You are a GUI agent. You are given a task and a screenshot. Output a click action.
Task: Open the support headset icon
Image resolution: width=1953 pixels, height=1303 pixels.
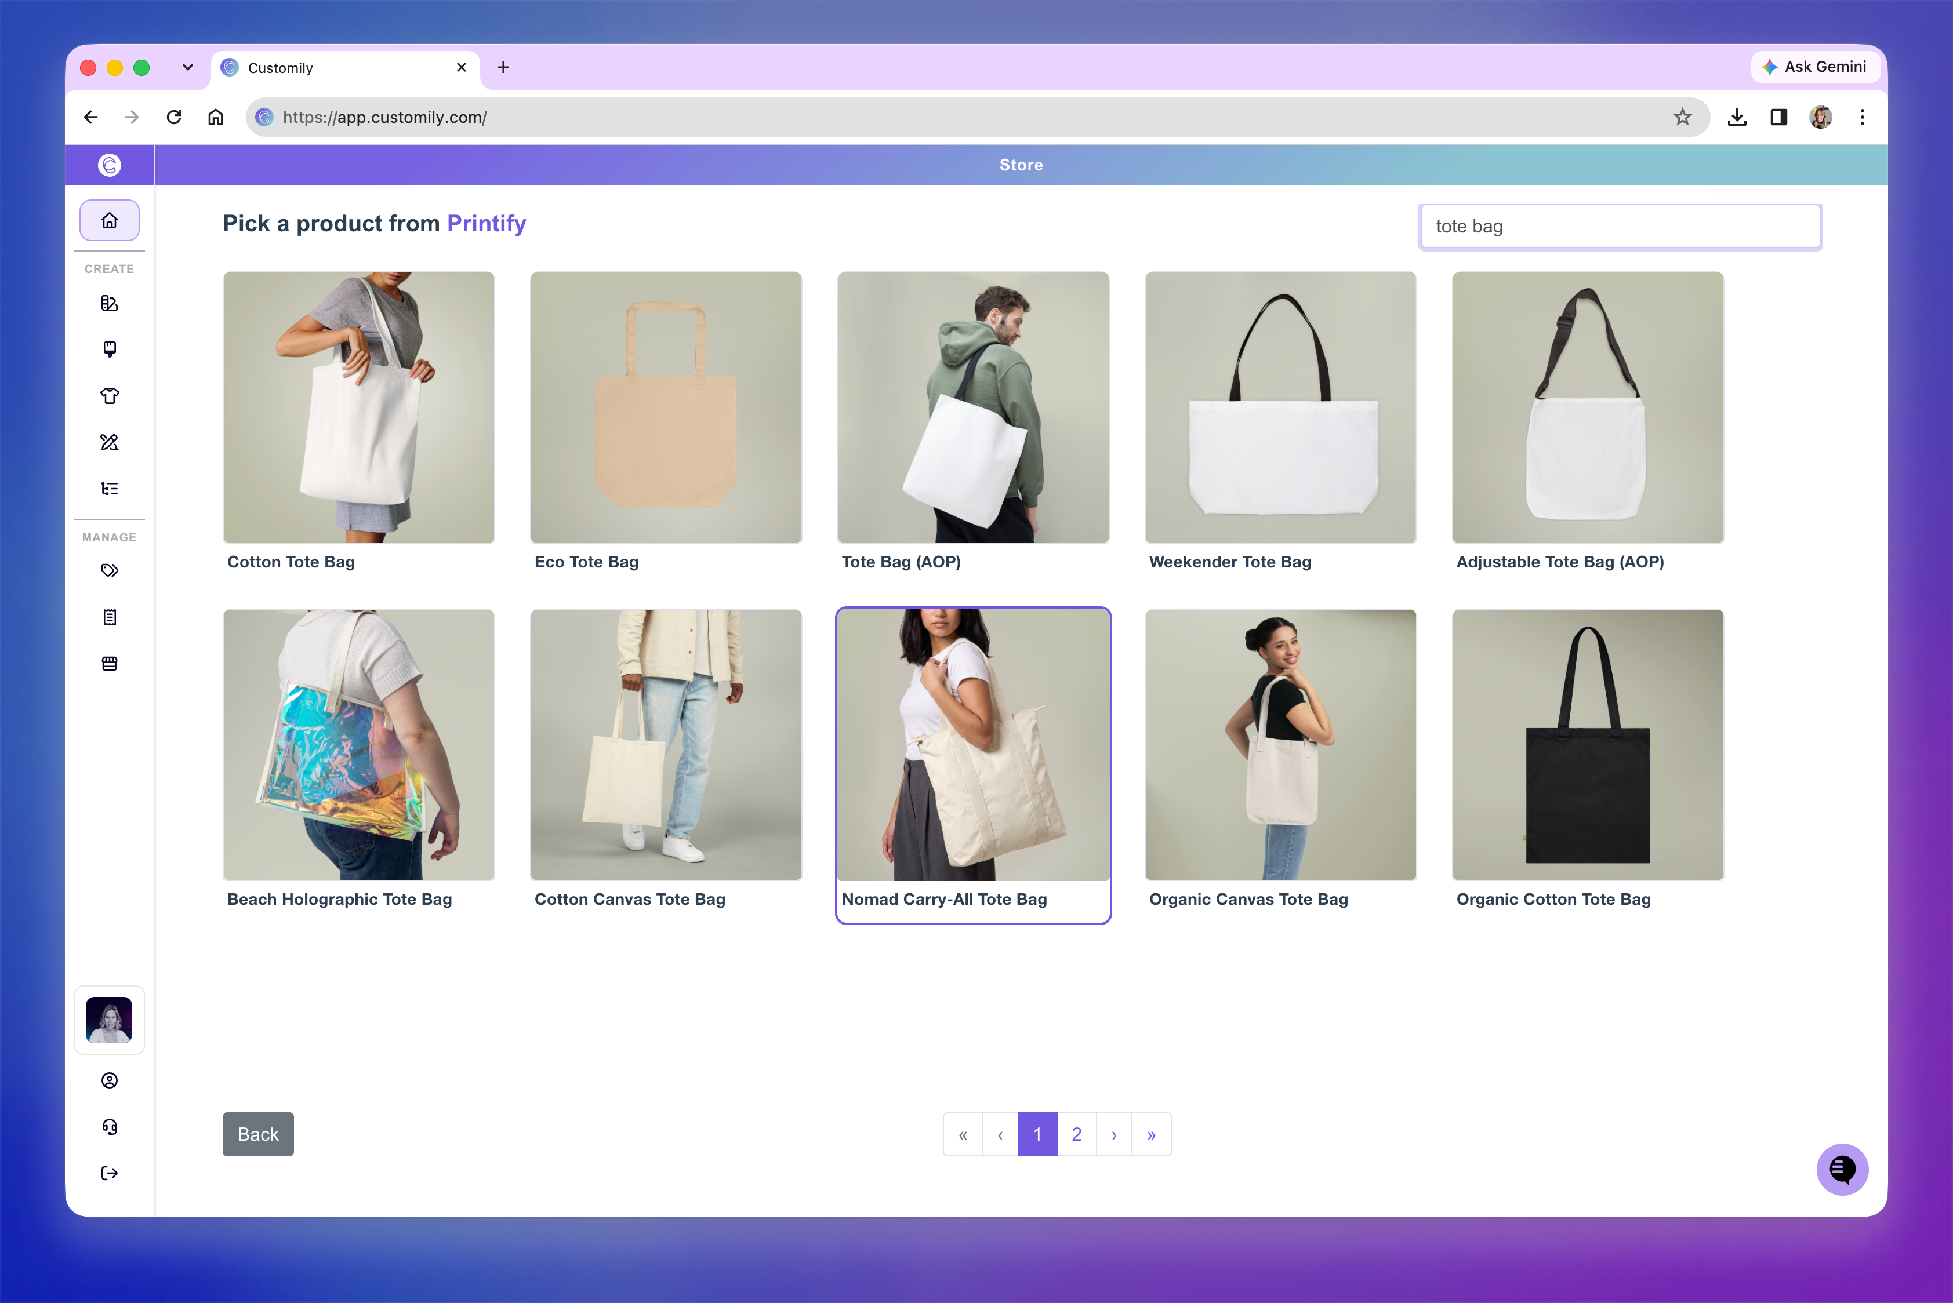tap(109, 1127)
